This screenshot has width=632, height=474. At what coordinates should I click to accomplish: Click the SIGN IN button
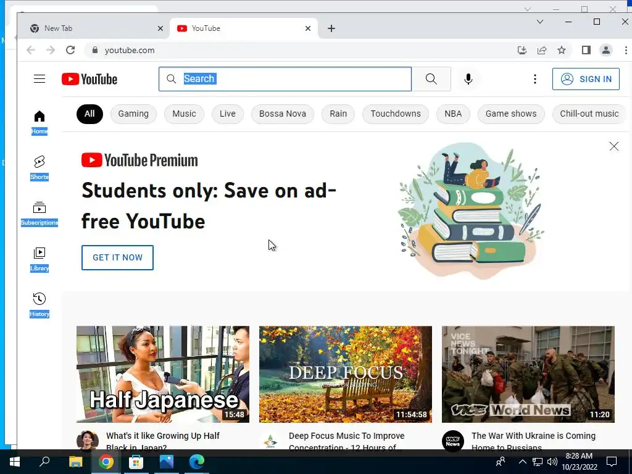[586, 79]
